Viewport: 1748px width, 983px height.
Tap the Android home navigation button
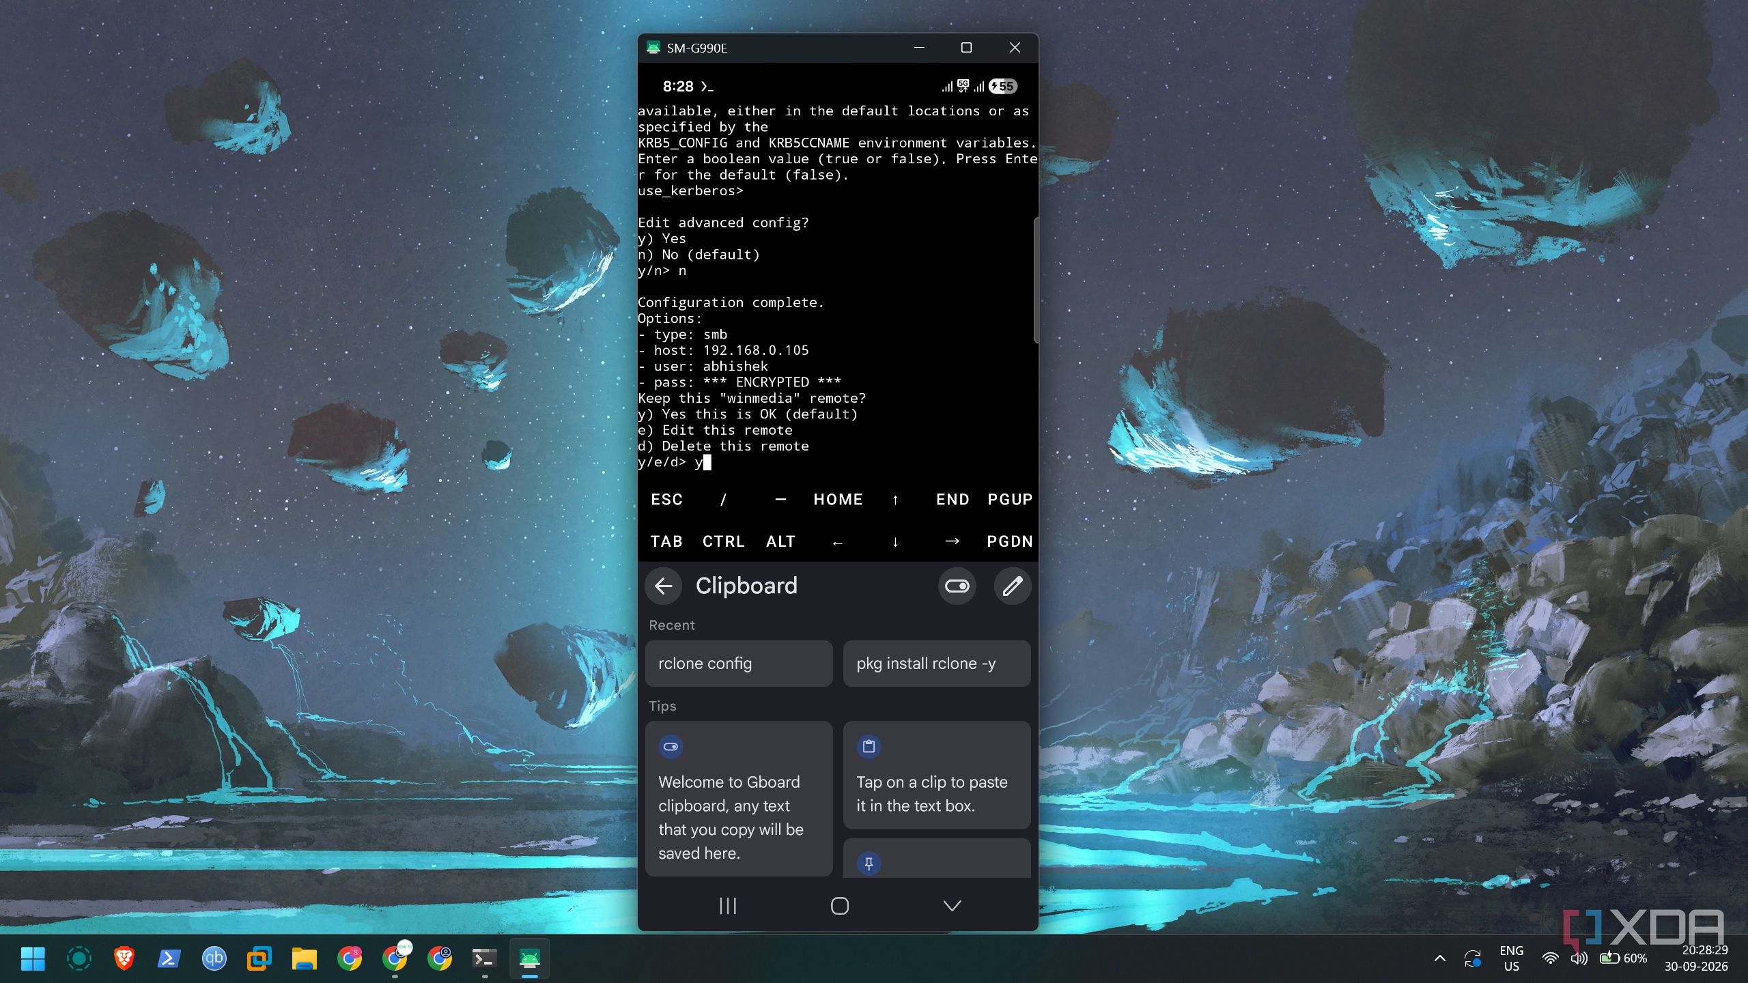click(840, 906)
